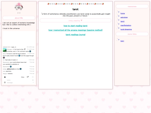Click the hearts below the Hello Kitty image
The width and height of the screenshot is (151, 113).
pos(19,13)
